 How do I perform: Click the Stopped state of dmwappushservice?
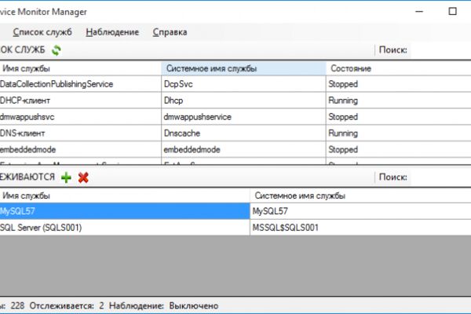399,117
